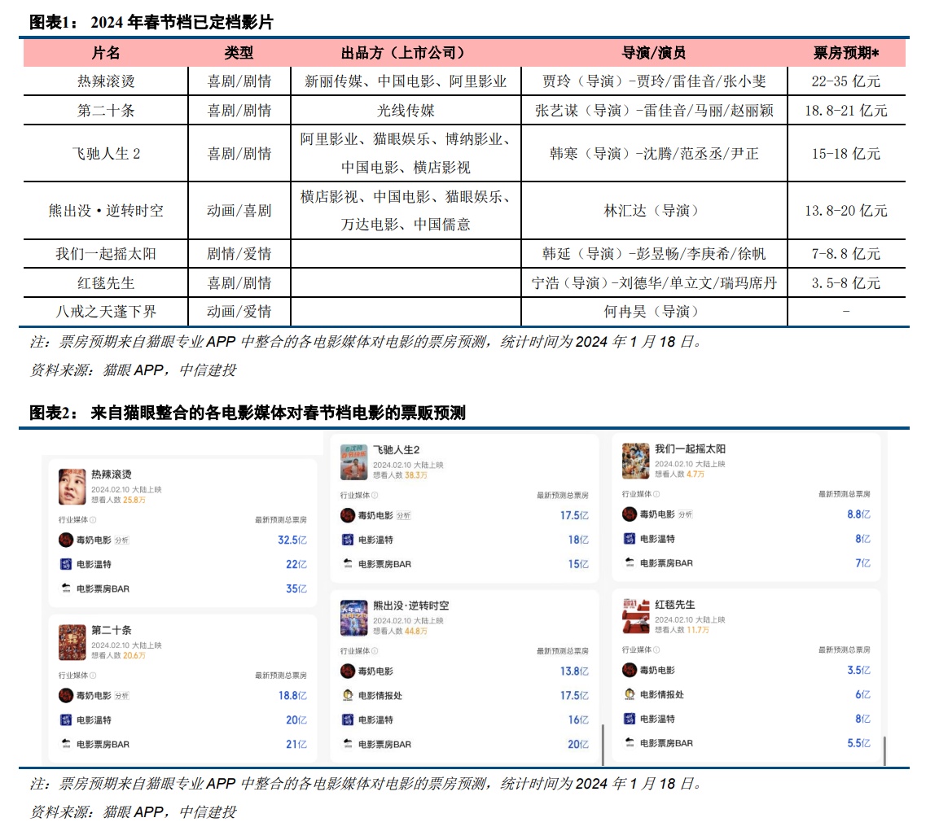Click scrollbar beside 熊出没·逆转时空 card
The width and height of the screenshot is (939, 831).
[603, 744]
